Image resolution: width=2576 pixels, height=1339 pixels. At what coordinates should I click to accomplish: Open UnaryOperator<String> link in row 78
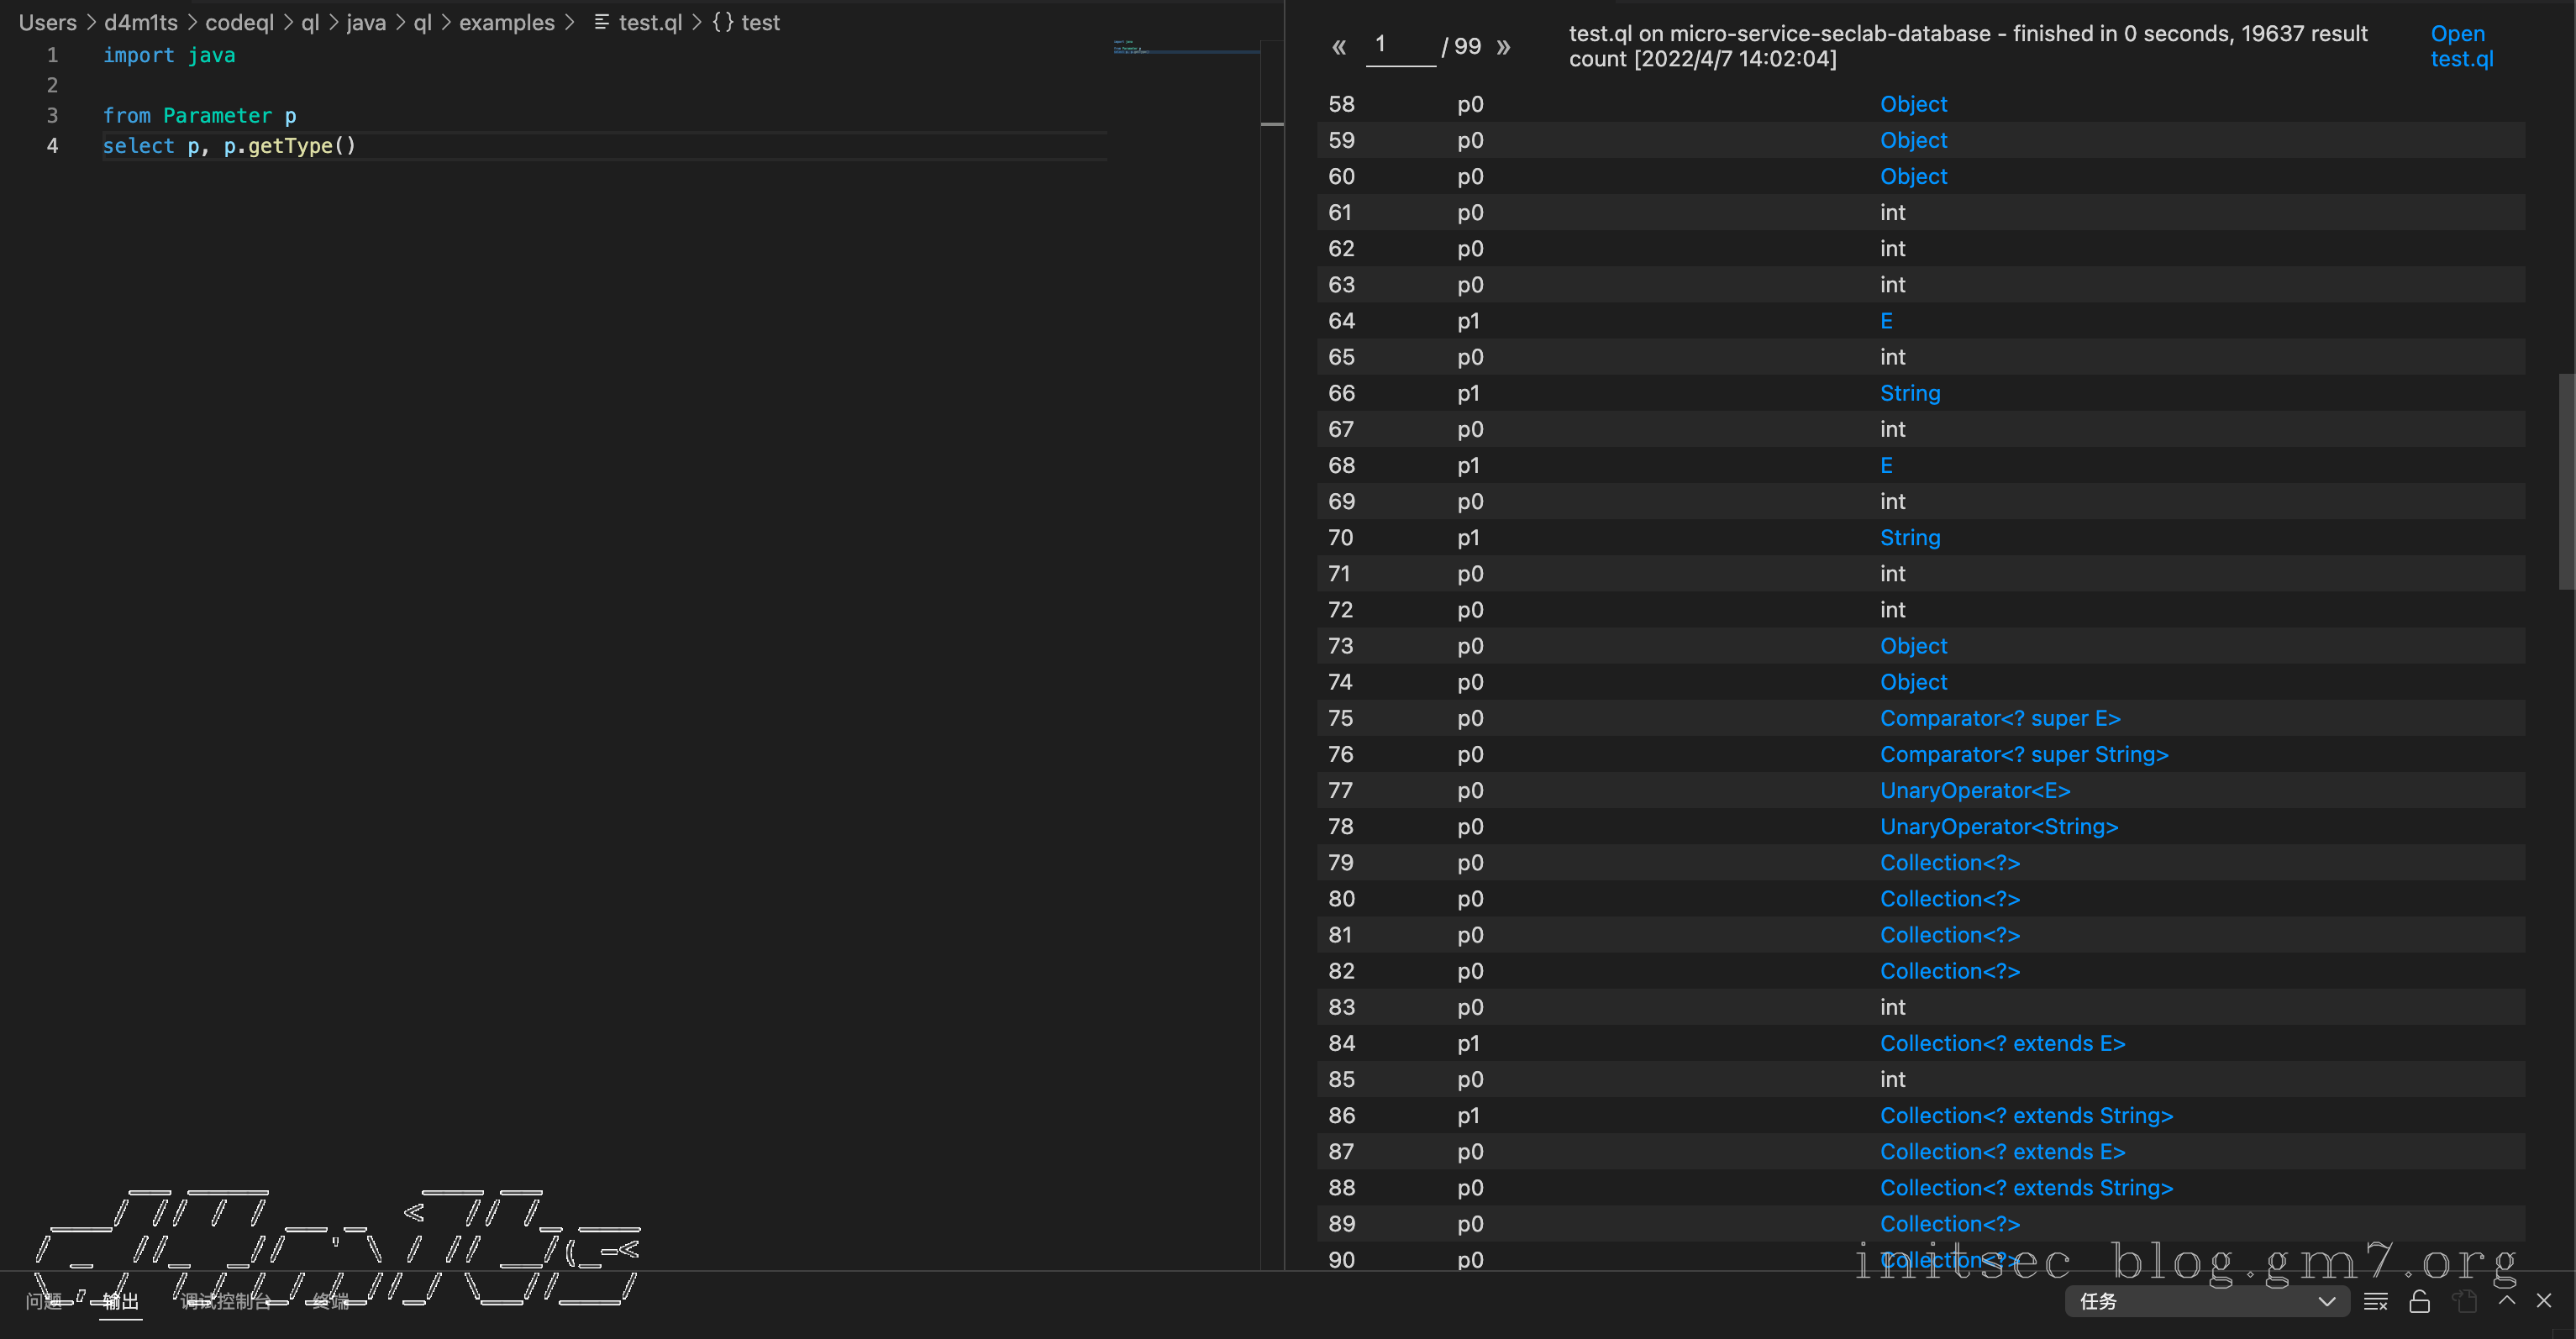1998,826
